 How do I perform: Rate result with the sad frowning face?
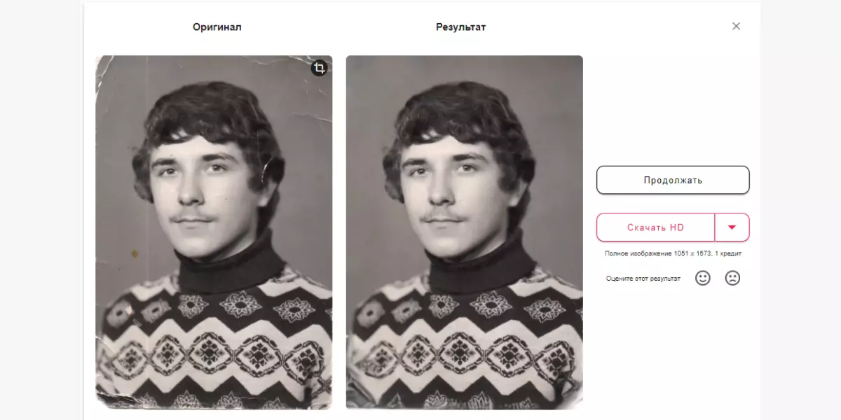732,278
